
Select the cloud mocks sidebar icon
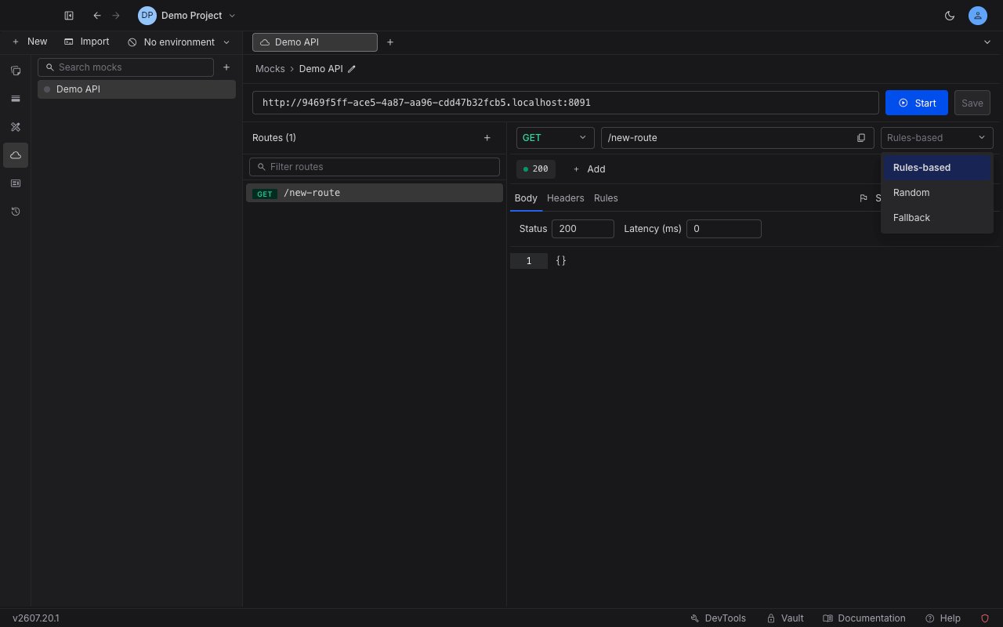click(16, 155)
